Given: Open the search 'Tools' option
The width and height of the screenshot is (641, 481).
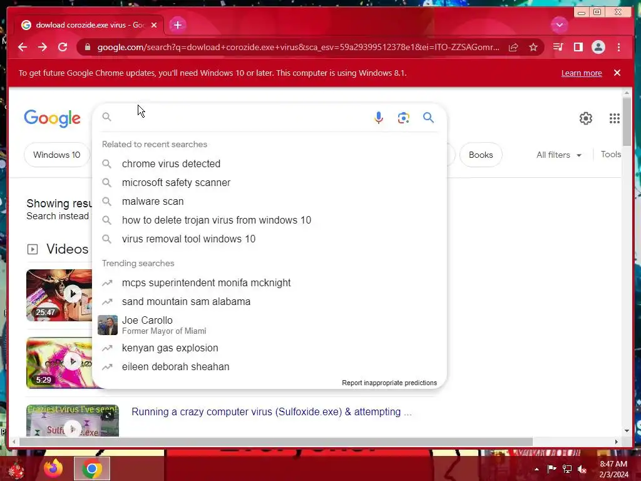Looking at the screenshot, I should point(611,154).
